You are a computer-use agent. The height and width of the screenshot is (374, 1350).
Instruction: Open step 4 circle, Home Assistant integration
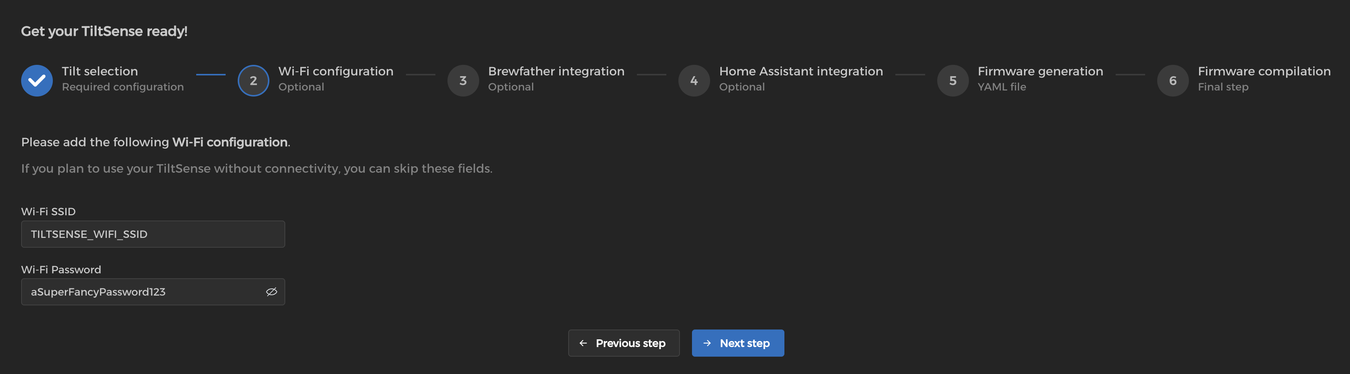click(x=694, y=80)
